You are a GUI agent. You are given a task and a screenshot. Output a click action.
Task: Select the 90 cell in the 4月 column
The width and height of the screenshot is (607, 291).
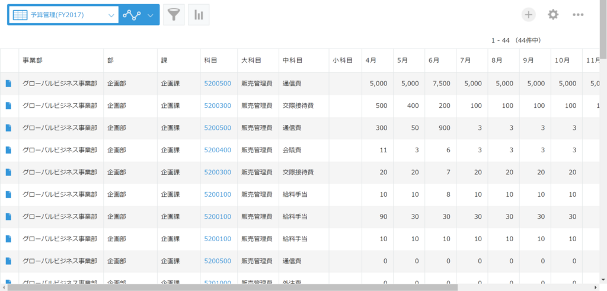tap(378, 217)
